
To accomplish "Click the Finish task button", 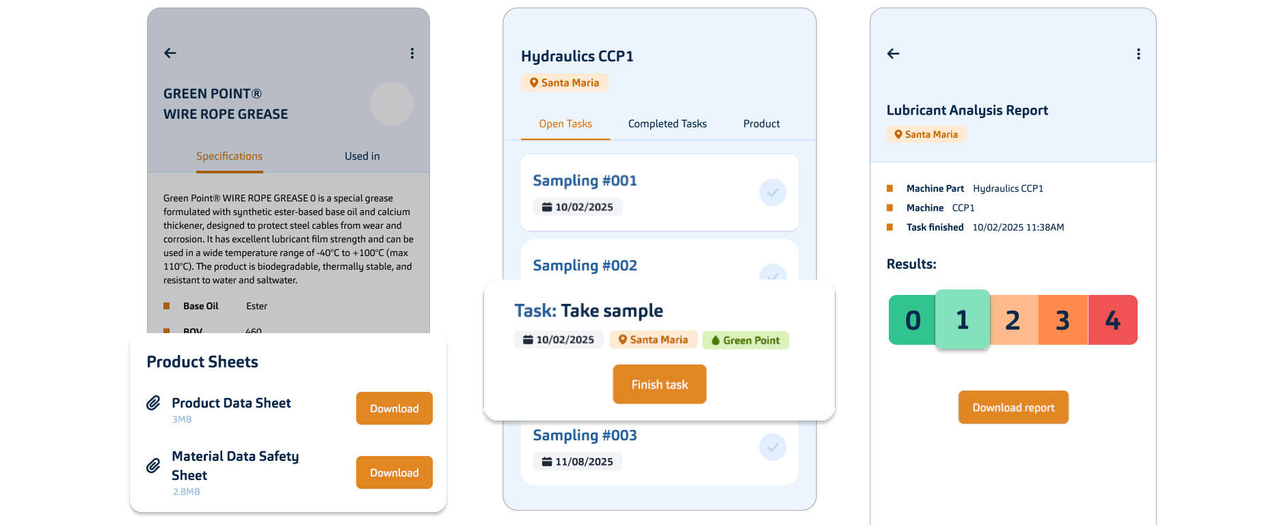I will pyautogui.click(x=660, y=384).
